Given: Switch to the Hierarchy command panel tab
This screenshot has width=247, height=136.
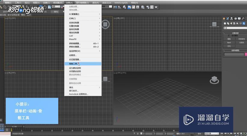Looking at the screenshot, I should tap(232, 19).
